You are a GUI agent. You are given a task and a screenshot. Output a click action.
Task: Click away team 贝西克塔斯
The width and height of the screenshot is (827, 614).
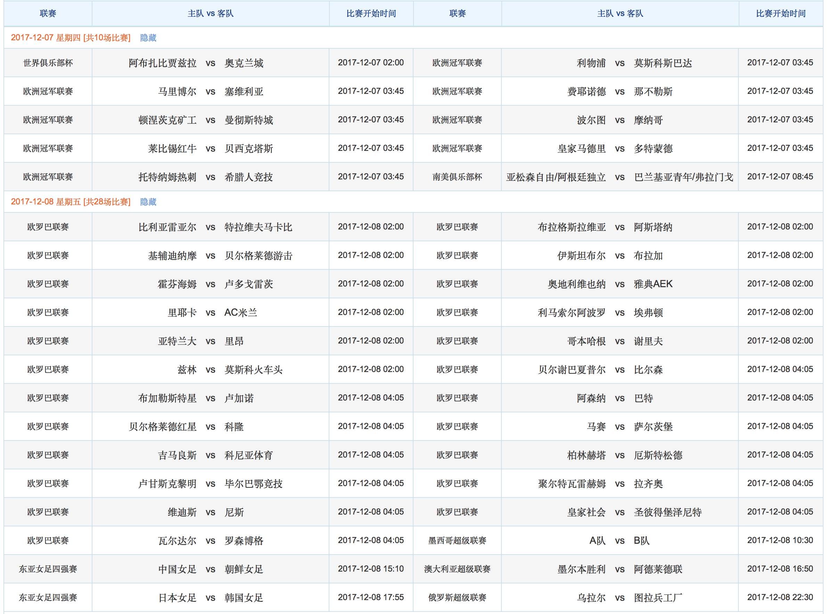[x=249, y=149]
